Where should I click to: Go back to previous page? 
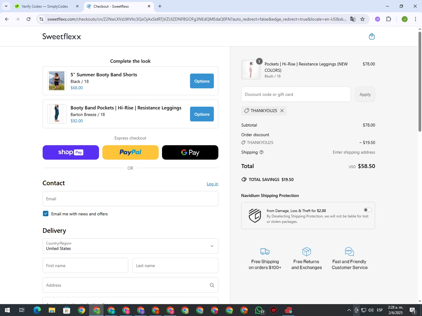pos(7,19)
